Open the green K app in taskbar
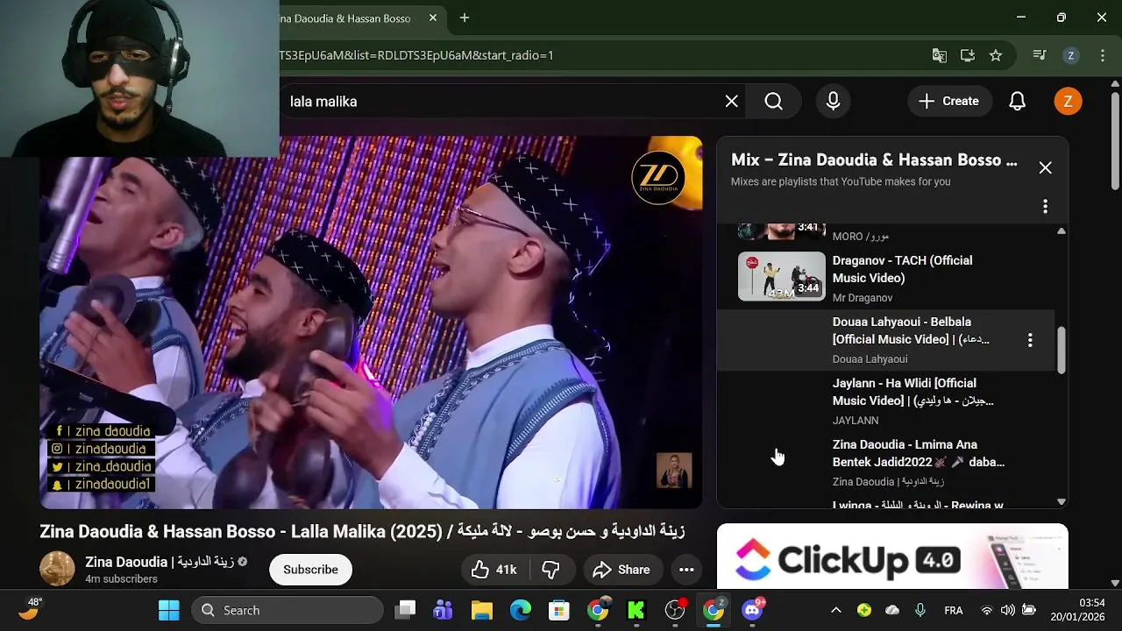 [636, 610]
